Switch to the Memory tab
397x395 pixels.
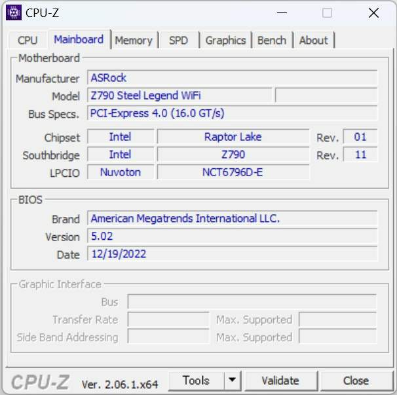click(x=134, y=40)
